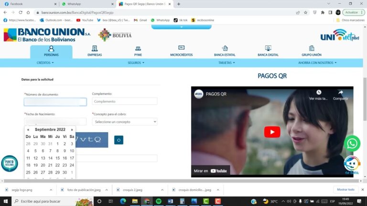This screenshot has width=367, height=206.
Task: Select day 15 in the calendar
Action: coord(57,158)
